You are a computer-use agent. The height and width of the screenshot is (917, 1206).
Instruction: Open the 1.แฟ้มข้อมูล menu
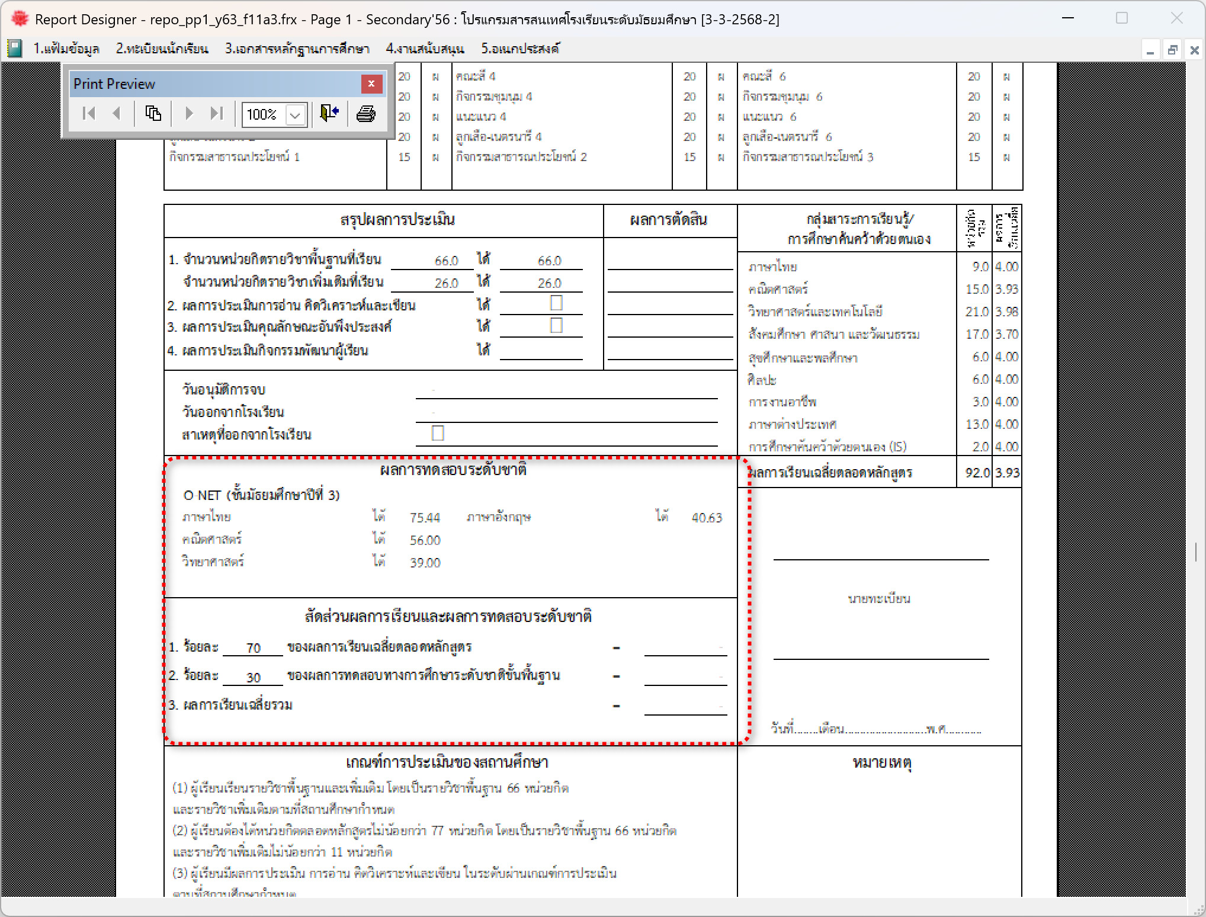[x=66, y=49]
